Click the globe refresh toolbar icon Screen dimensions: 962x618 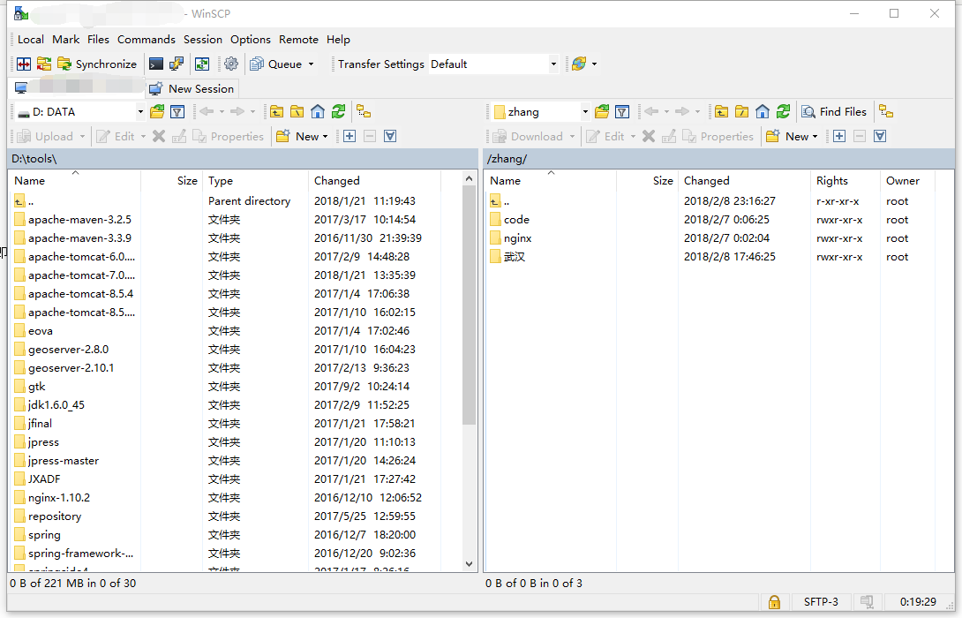click(x=579, y=64)
